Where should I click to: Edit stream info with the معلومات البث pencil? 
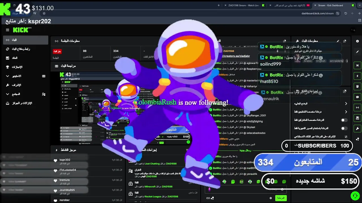click(338, 41)
